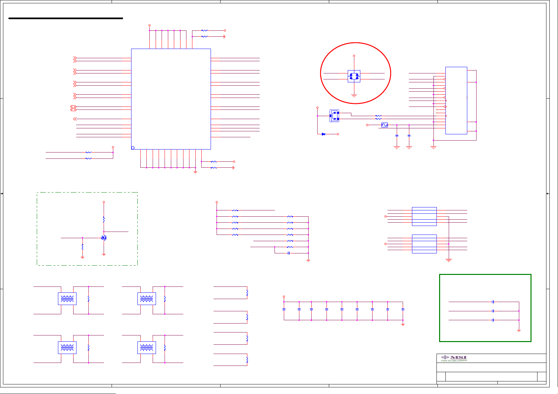Image resolution: width=558 pixels, height=394 pixels.
Task: Click the MSI logo in the title block
Action: tap(454, 358)
